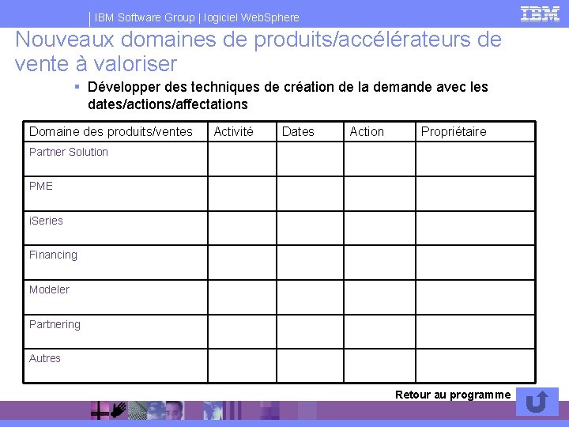The height and width of the screenshot is (427, 569).
Task: Click the slide title 'Nouveaux domaines de produits'
Action: (x=258, y=51)
